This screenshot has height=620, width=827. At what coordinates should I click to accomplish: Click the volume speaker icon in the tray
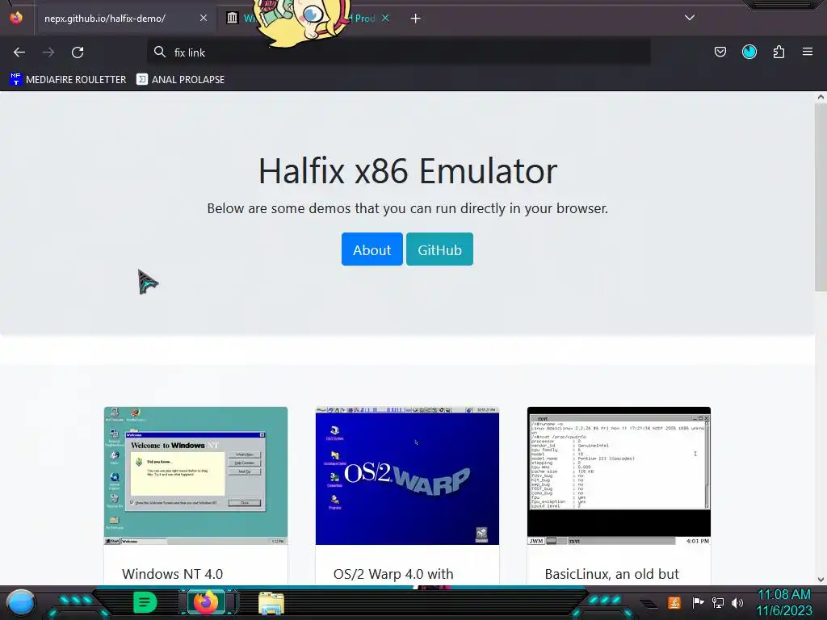(737, 602)
